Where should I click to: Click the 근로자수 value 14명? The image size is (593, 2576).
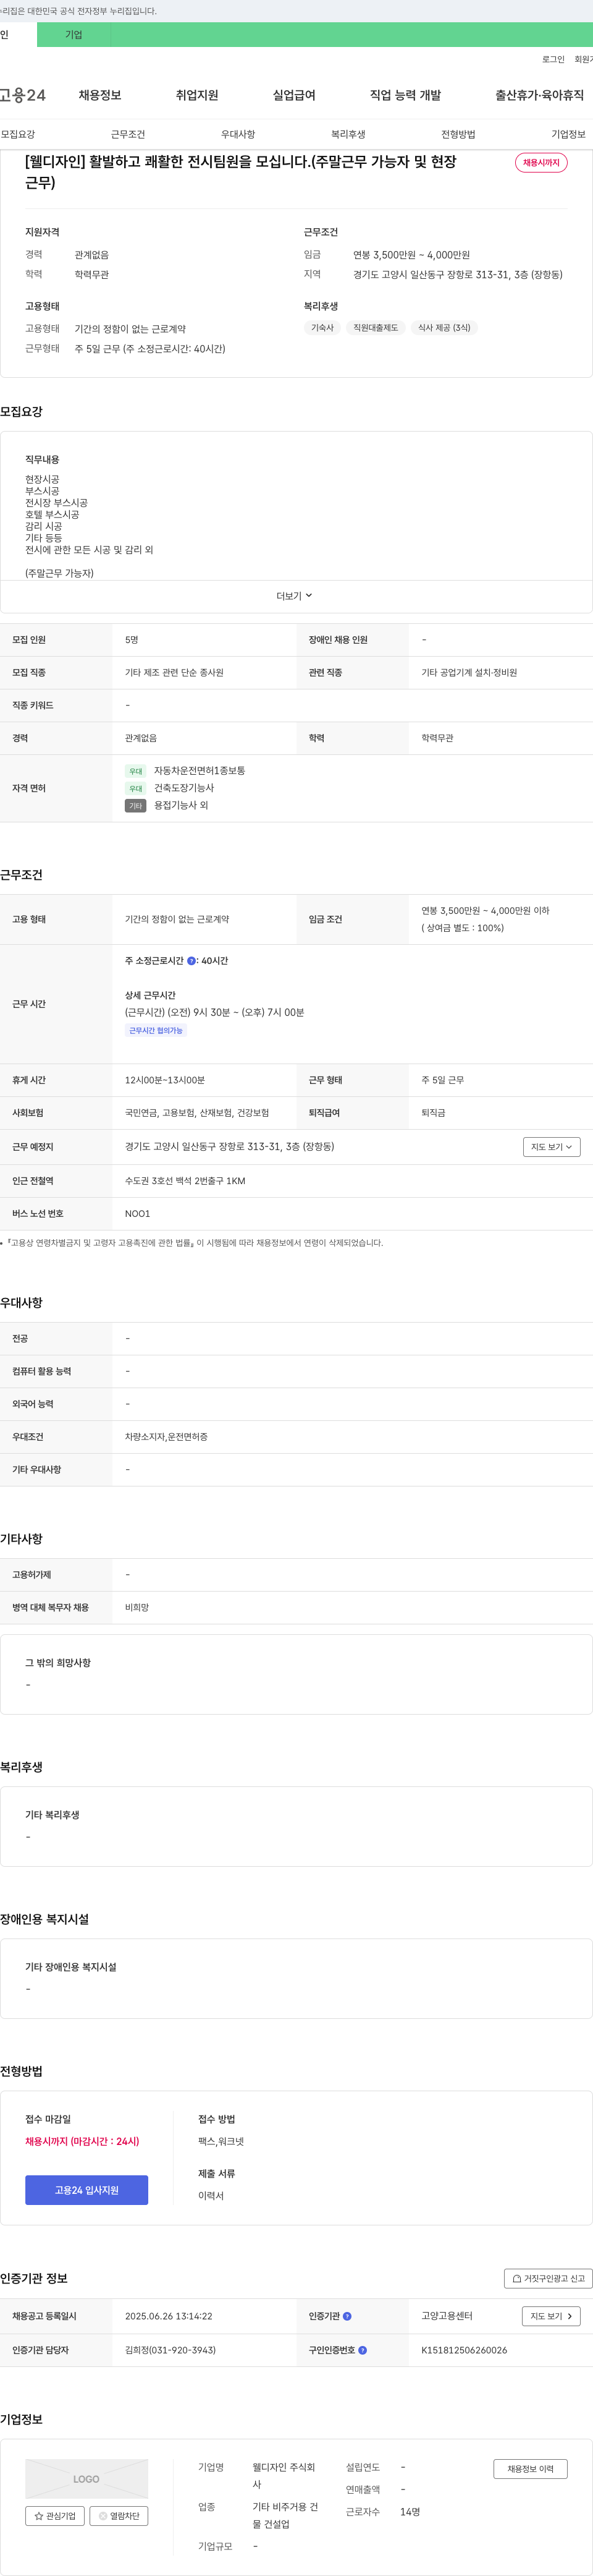410,2511
